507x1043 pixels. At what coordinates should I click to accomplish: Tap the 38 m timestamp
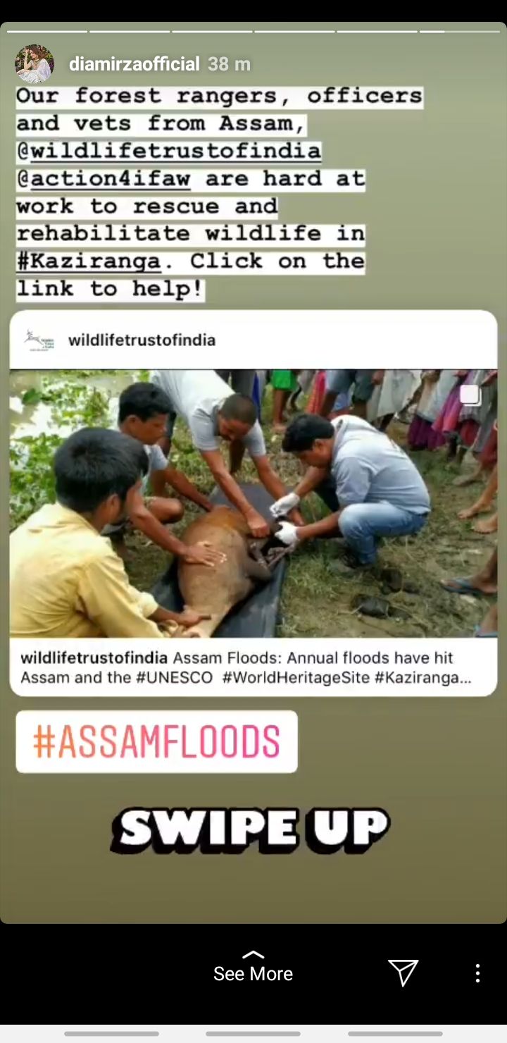tap(230, 64)
